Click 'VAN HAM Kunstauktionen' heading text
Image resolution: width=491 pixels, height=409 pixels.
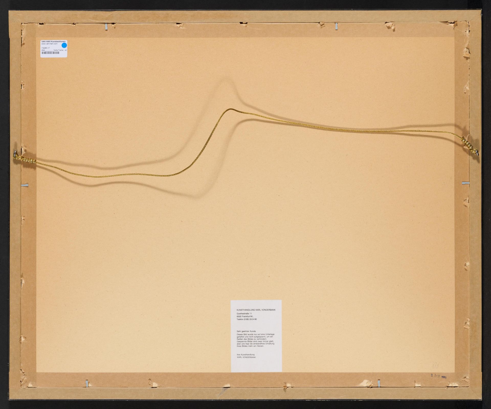[53, 42]
